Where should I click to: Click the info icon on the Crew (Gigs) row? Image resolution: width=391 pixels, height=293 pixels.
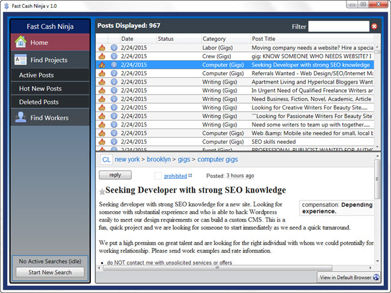click(x=114, y=56)
